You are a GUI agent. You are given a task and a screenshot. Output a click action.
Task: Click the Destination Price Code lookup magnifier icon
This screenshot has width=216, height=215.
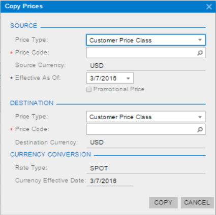(200, 130)
